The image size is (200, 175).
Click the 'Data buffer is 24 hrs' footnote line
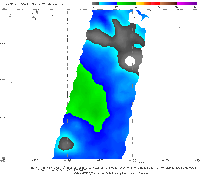point(62,170)
